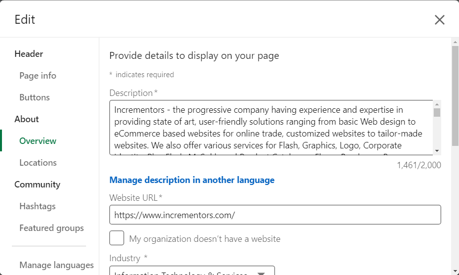Click the Header sidebar heading
Viewport: 459px width, 275px height.
pos(29,54)
